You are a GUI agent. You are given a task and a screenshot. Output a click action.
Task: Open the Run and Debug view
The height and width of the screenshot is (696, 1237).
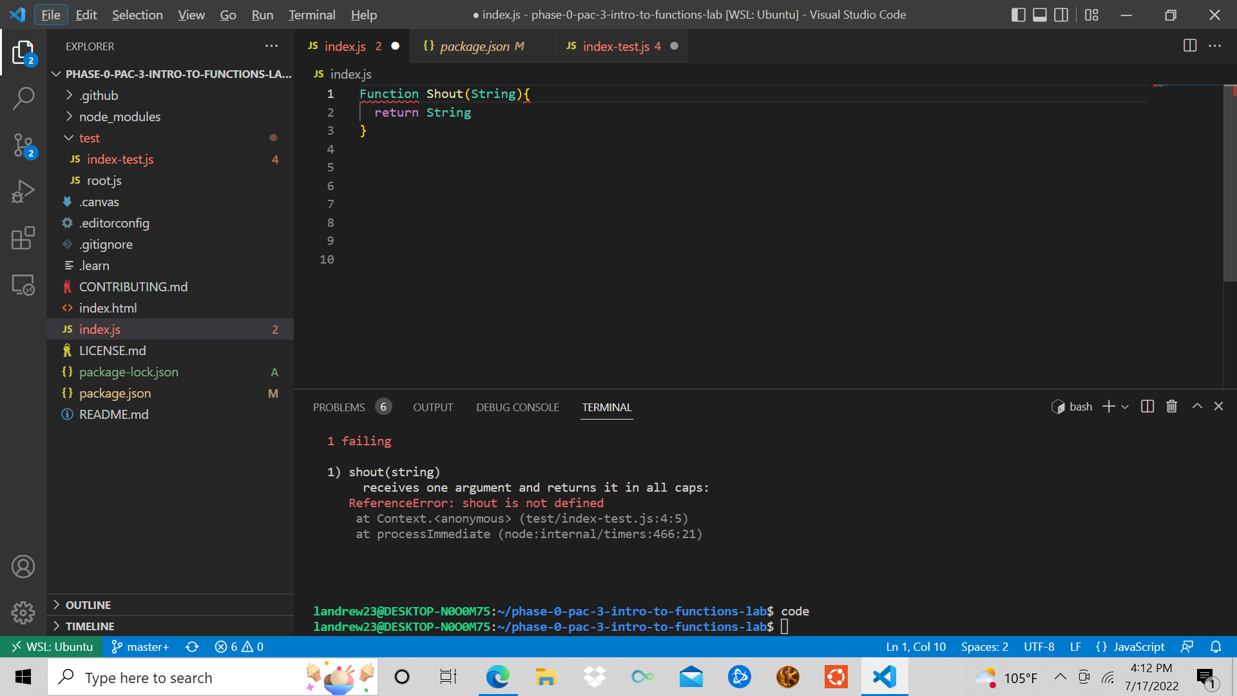pos(23,192)
